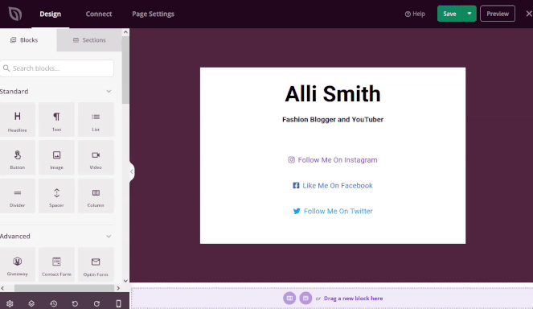This screenshot has height=309, width=533.
Task: Open the Page Settings tab
Action: click(x=153, y=14)
